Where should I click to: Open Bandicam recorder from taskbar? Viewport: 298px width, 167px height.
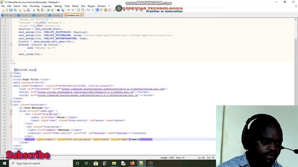[x=150, y=163]
